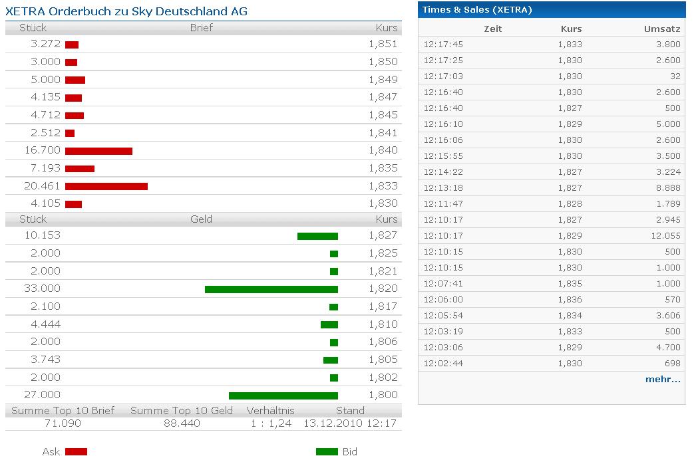Click the Zeit column header
The height and width of the screenshot is (456, 694).
pos(493,29)
